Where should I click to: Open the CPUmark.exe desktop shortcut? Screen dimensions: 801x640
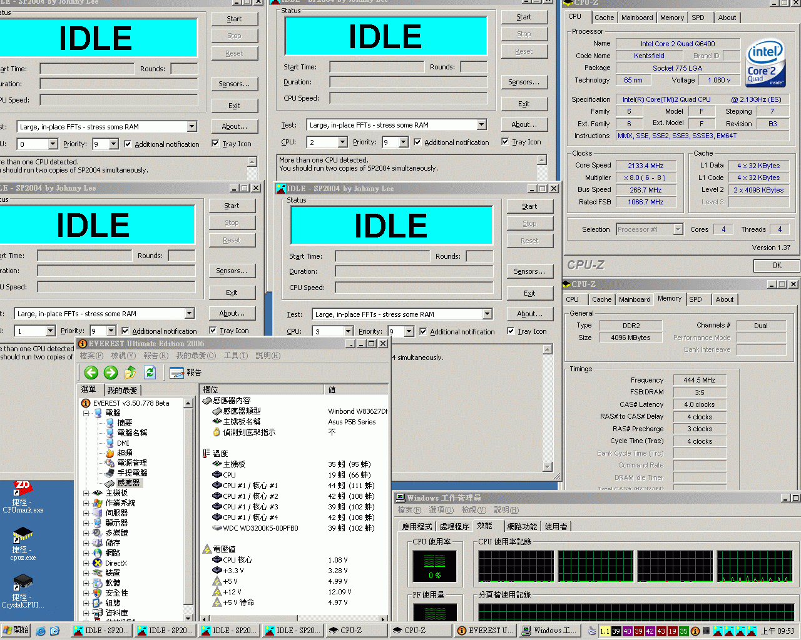click(23, 497)
